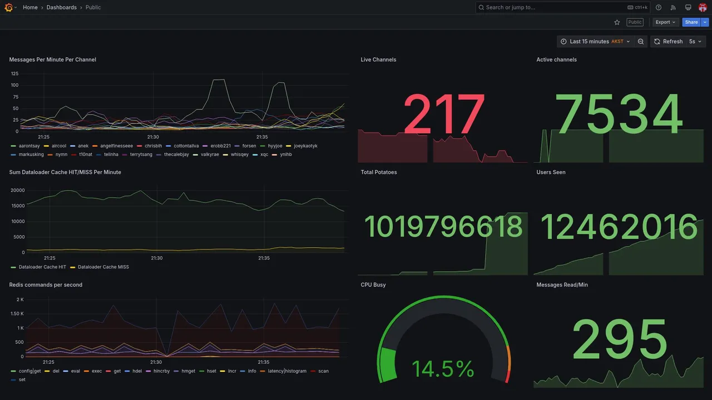The image size is (712, 400).
Task: Toggle Dataloader Cache MISS series visibility
Action: (x=99, y=267)
